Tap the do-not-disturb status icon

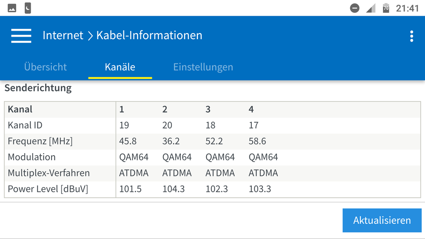(354, 8)
